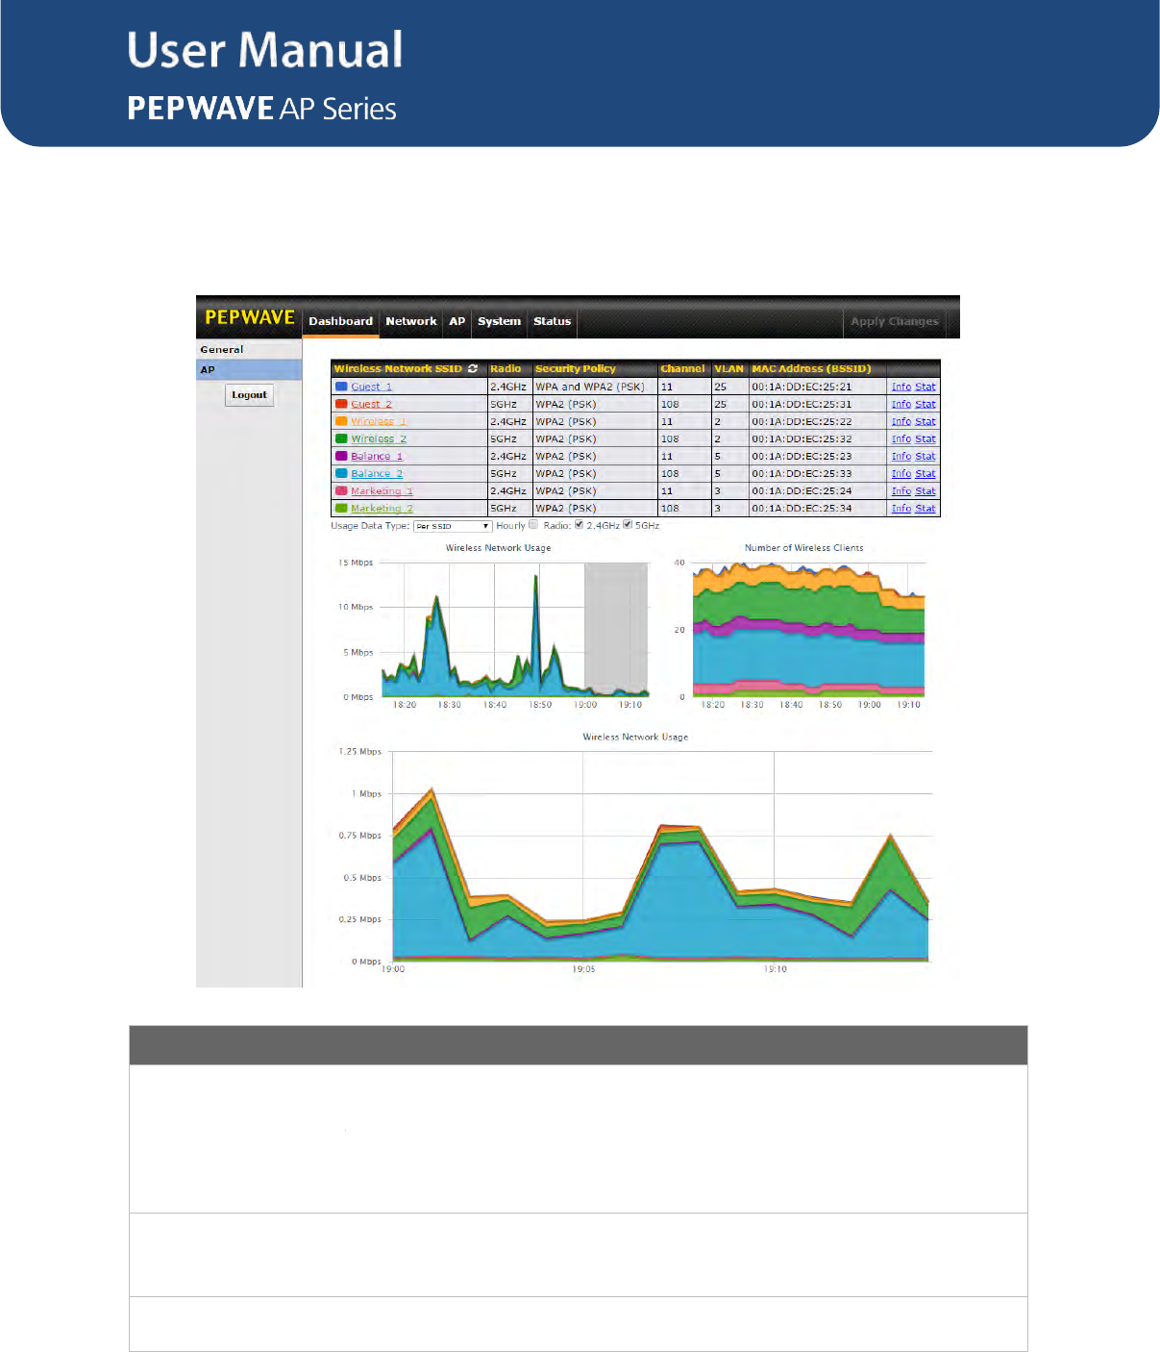Click the VLAN column header
The height and width of the screenshot is (1352, 1160).
click(729, 368)
